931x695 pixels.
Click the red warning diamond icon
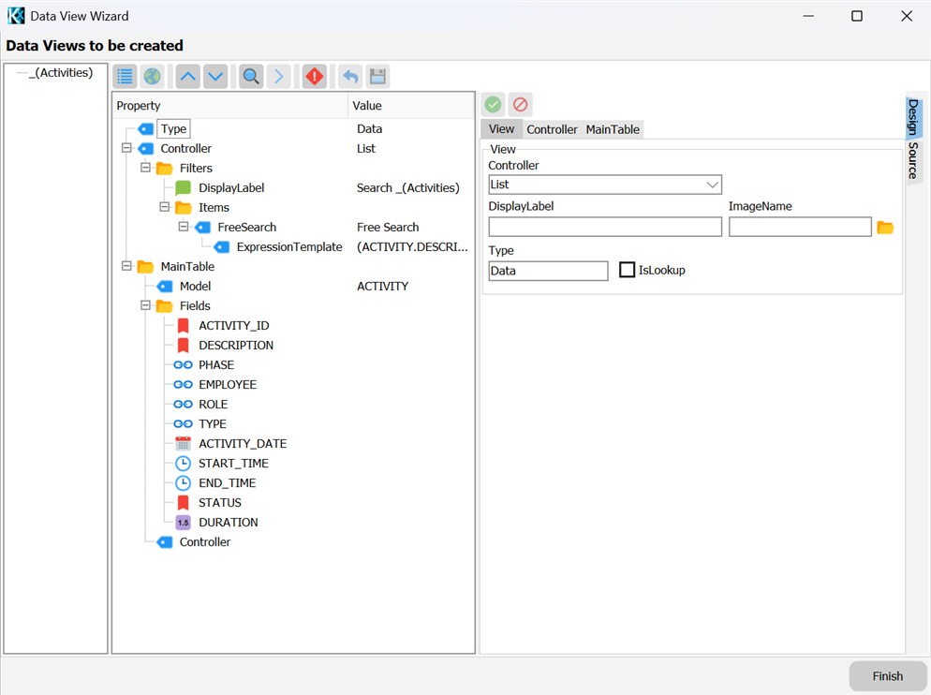314,77
